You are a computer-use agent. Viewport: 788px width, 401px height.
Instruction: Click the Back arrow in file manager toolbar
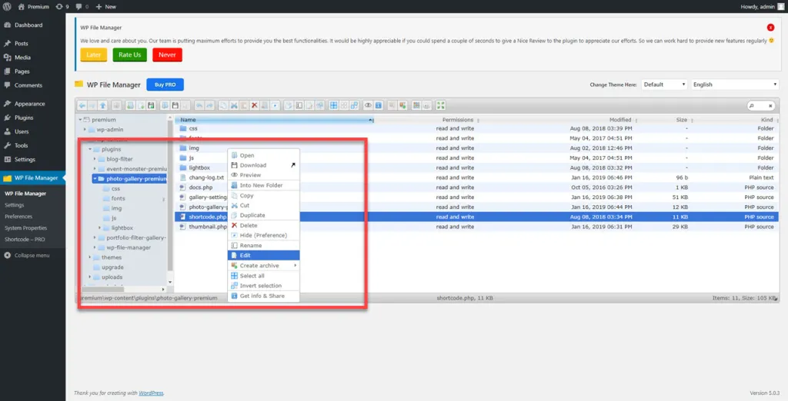[x=82, y=105]
